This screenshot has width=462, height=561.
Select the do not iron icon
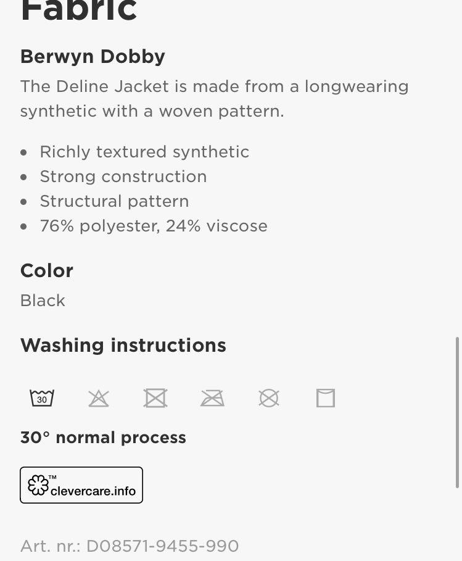pos(212,398)
